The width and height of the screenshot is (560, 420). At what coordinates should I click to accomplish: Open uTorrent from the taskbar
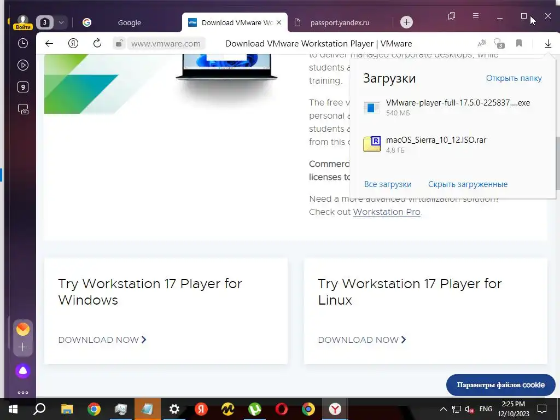pyautogui.click(x=255, y=409)
